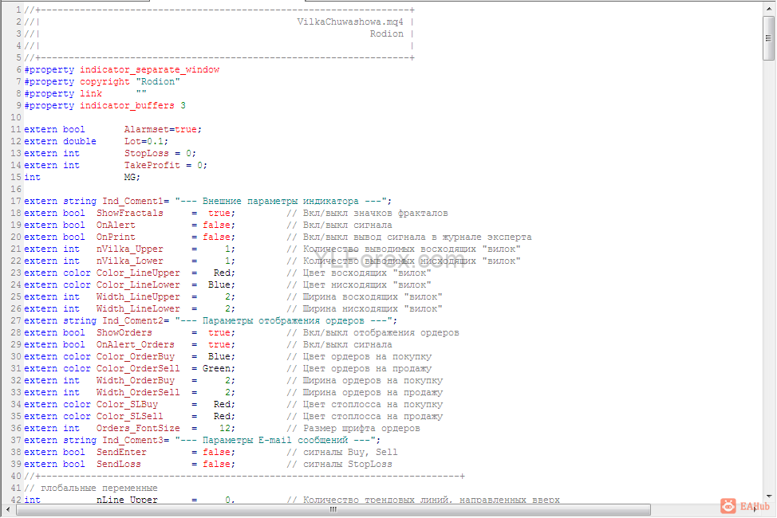Click OnPrint variable name

coord(116,237)
